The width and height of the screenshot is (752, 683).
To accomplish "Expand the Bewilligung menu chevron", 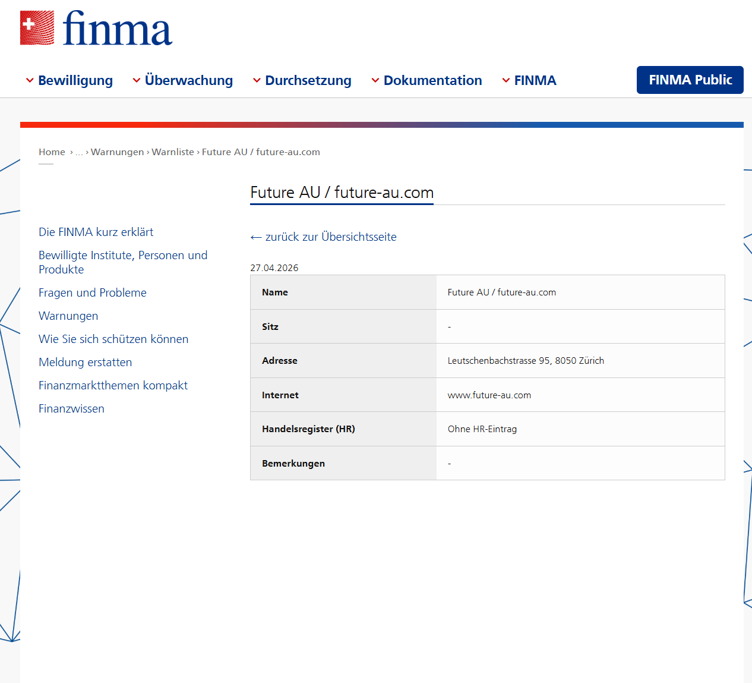I will (30, 80).
